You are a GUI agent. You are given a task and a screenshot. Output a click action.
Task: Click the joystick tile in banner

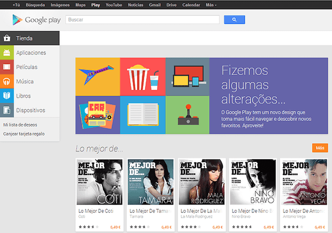coord(187,115)
